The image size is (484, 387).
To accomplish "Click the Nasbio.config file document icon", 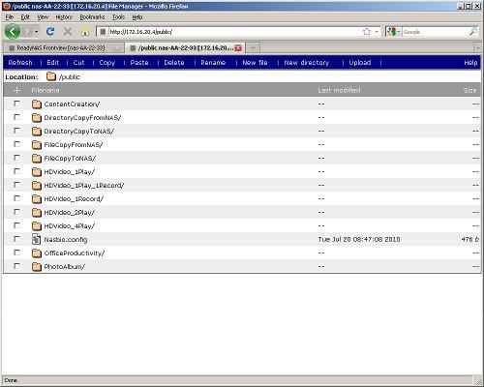I will coord(37,239).
